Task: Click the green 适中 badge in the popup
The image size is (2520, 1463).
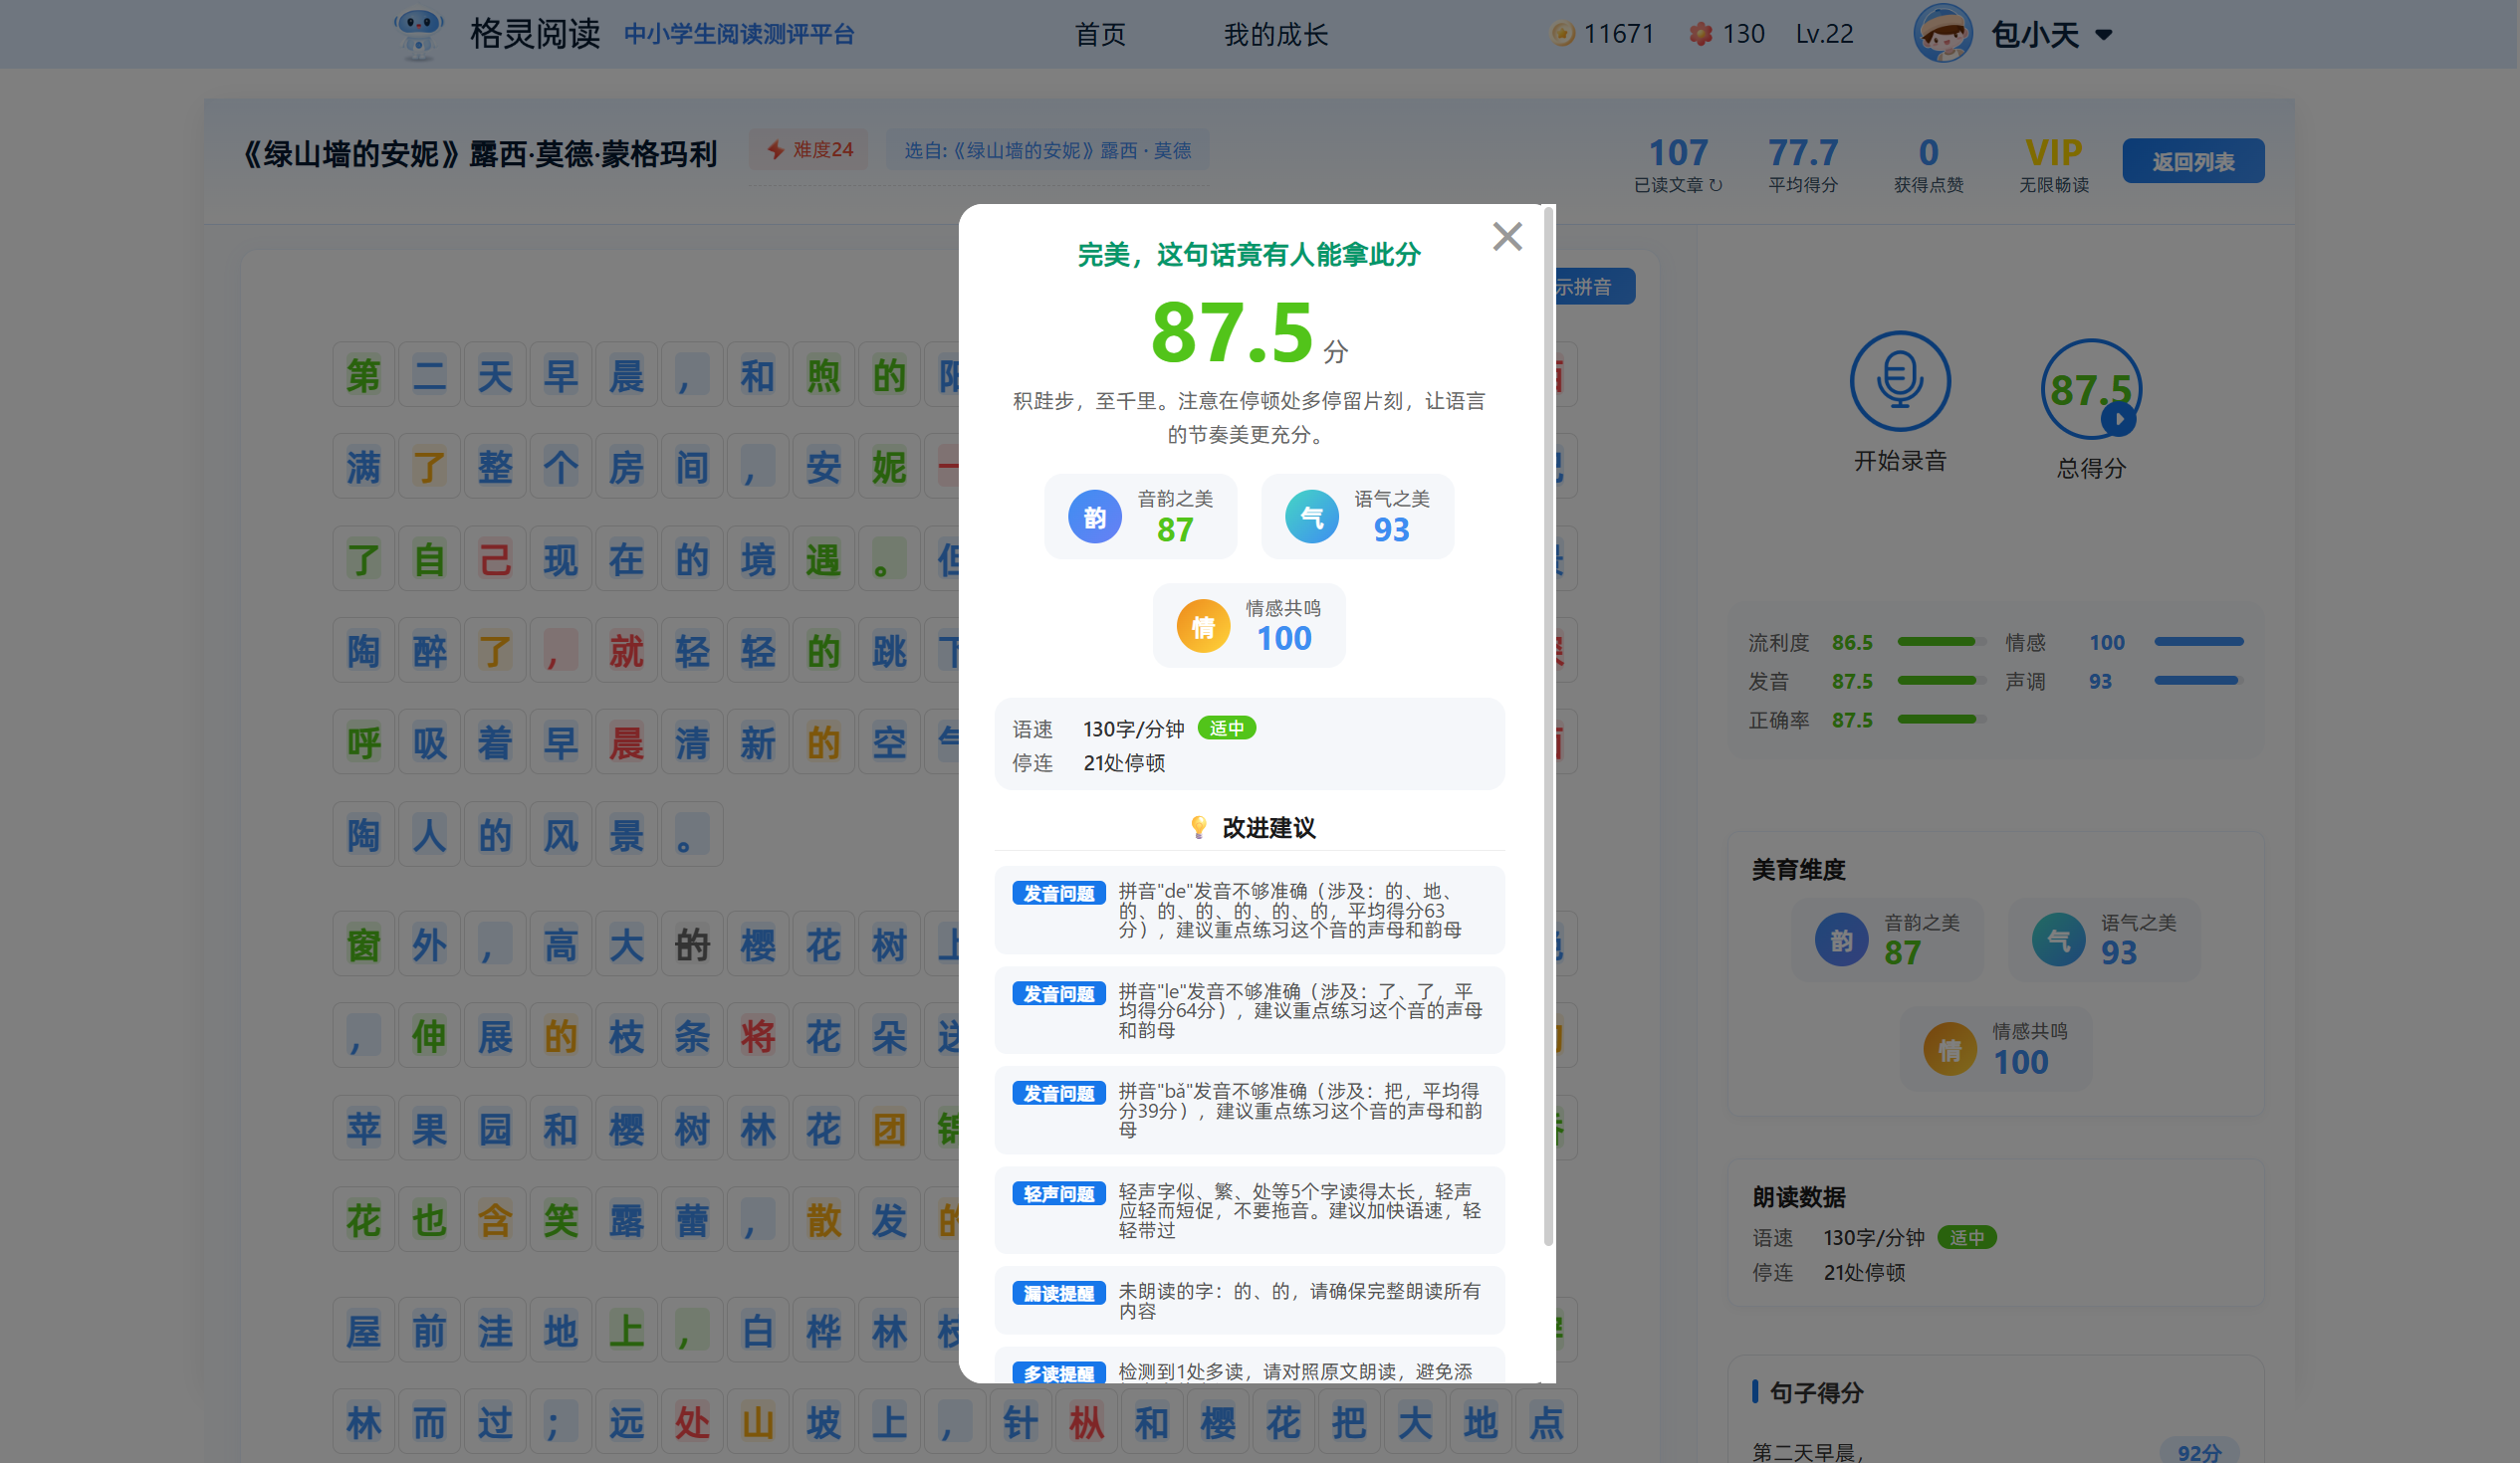Action: [x=1226, y=729]
